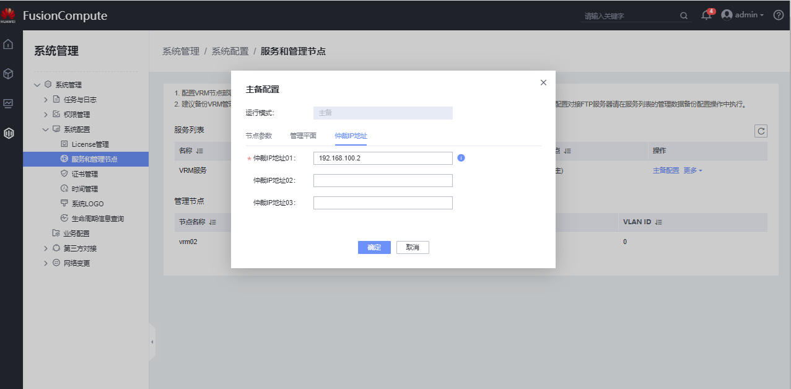Click the admin user avatar icon
Image resolution: width=791 pixels, height=389 pixels.
tap(727, 15)
